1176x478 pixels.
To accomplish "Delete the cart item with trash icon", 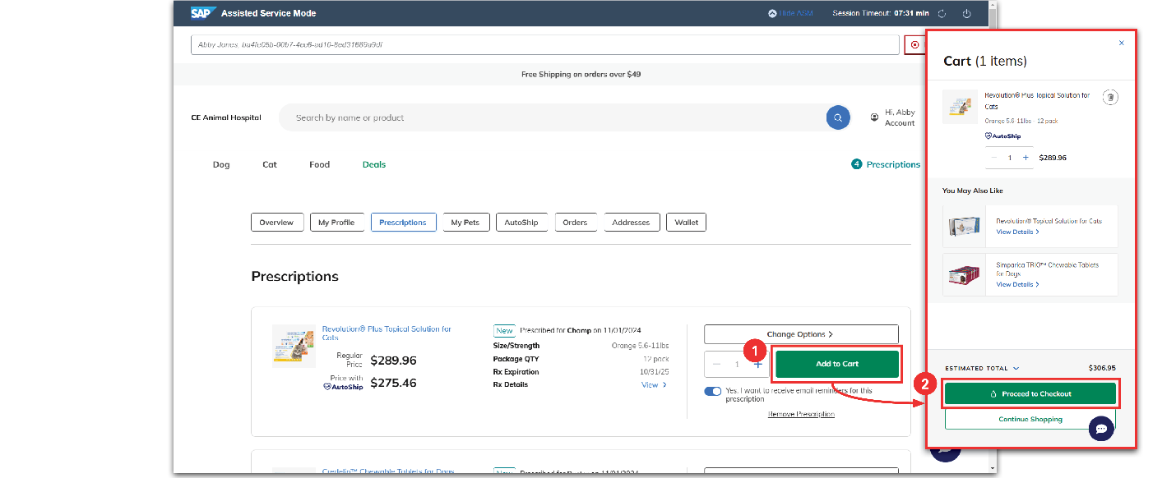I will tap(1110, 97).
